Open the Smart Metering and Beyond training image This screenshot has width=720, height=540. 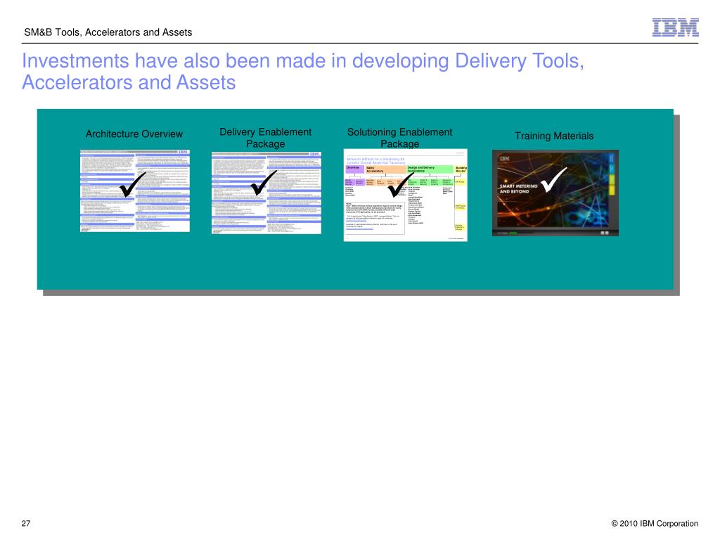click(x=555, y=193)
